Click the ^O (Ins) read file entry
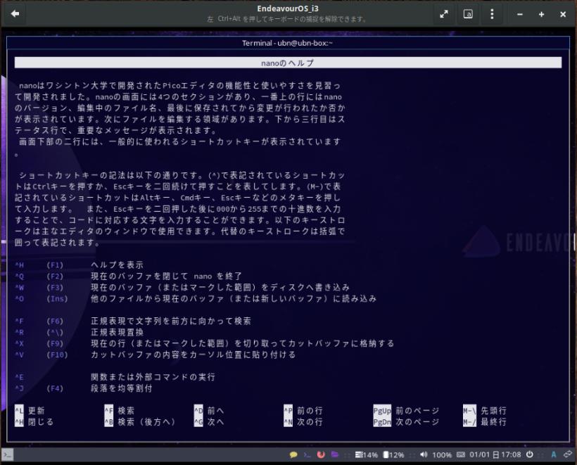 pyautogui.click(x=196, y=299)
